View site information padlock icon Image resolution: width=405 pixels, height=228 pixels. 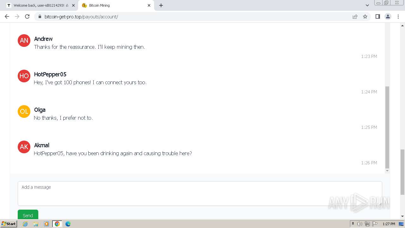click(40, 16)
